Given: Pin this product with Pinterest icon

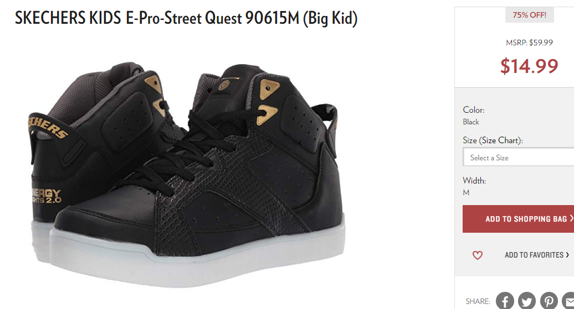Looking at the screenshot, I should [549, 301].
